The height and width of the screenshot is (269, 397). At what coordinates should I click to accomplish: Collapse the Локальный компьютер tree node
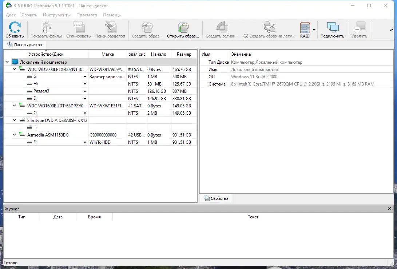pyautogui.click(x=7, y=62)
